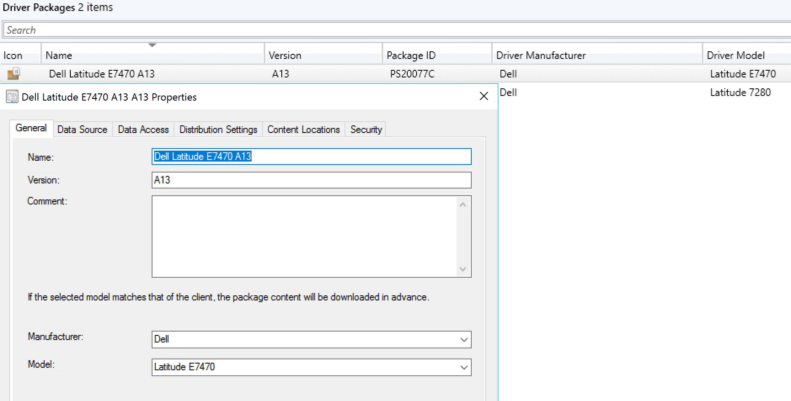The image size is (791, 401).
Task: Close the Dell Latitude E7470 properties dialog
Action: click(x=484, y=96)
